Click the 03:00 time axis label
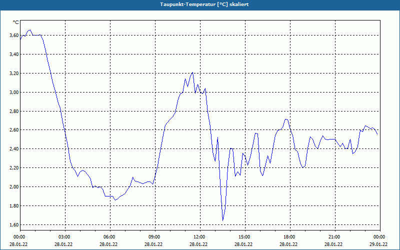Viewport: 400px width, 250px height. pos(65,237)
